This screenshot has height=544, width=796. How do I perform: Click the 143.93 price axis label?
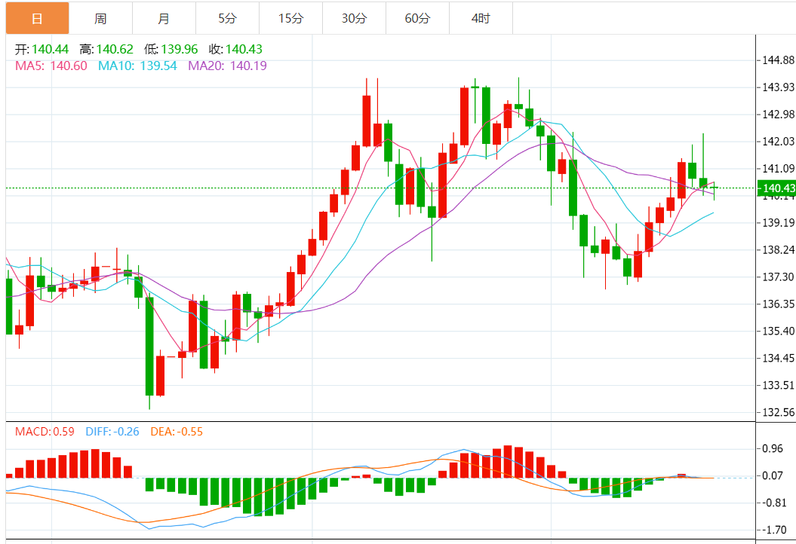778,87
